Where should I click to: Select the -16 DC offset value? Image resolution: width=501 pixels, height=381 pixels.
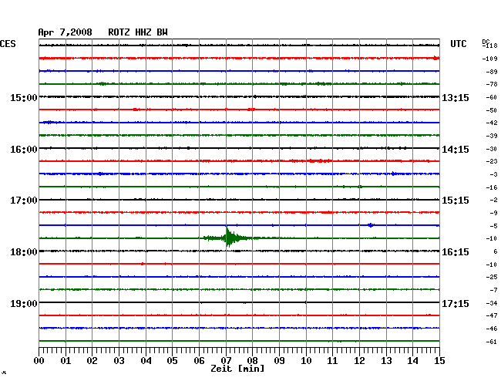click(492, 187)
